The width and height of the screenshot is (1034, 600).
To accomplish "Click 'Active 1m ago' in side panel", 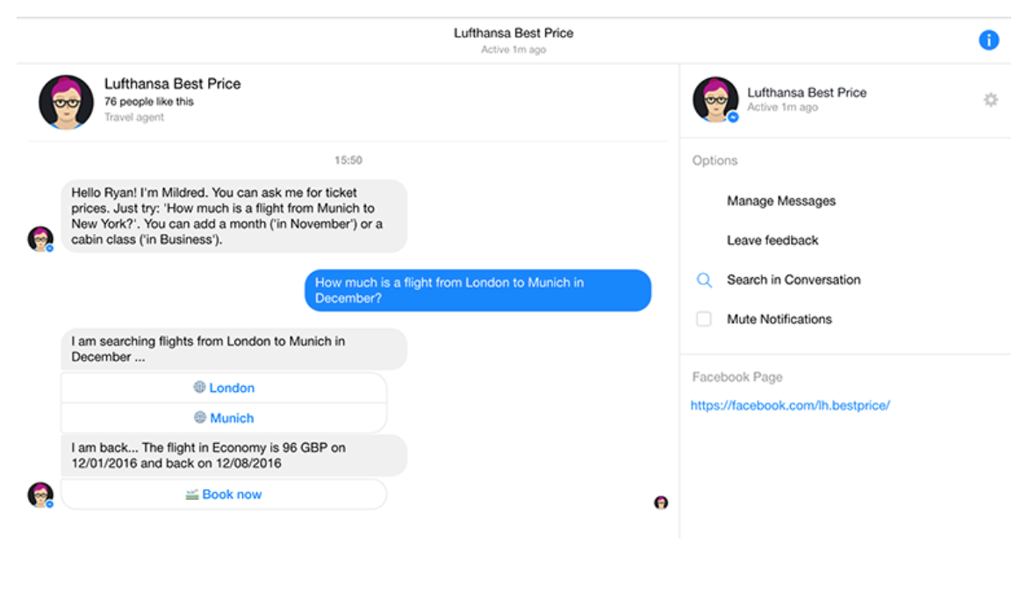I will click(782, 108).
